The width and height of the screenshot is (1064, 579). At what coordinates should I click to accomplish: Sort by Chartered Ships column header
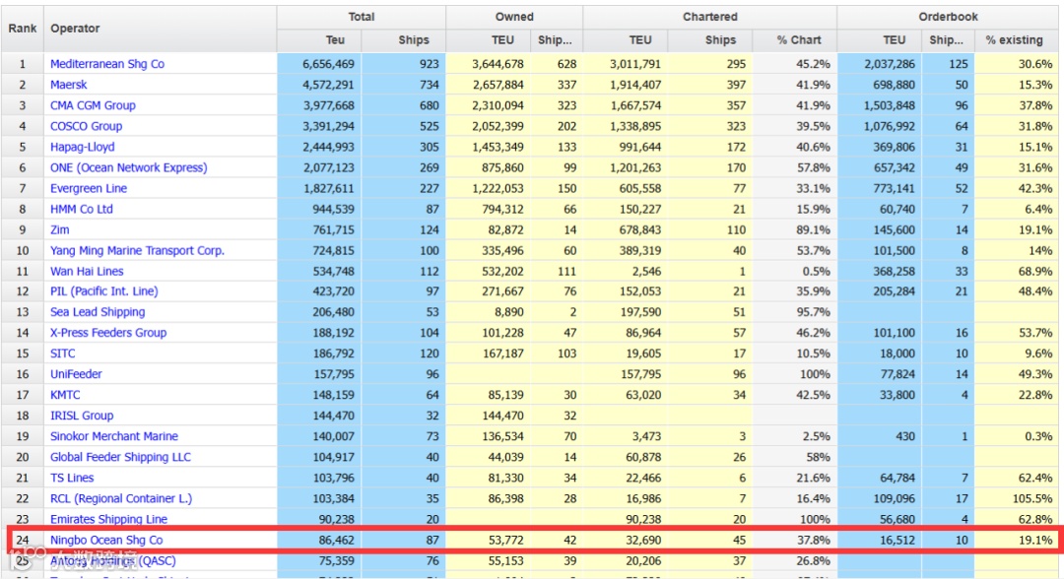709,40
